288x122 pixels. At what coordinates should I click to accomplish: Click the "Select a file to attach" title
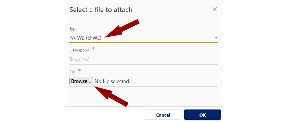pos(101,10)
